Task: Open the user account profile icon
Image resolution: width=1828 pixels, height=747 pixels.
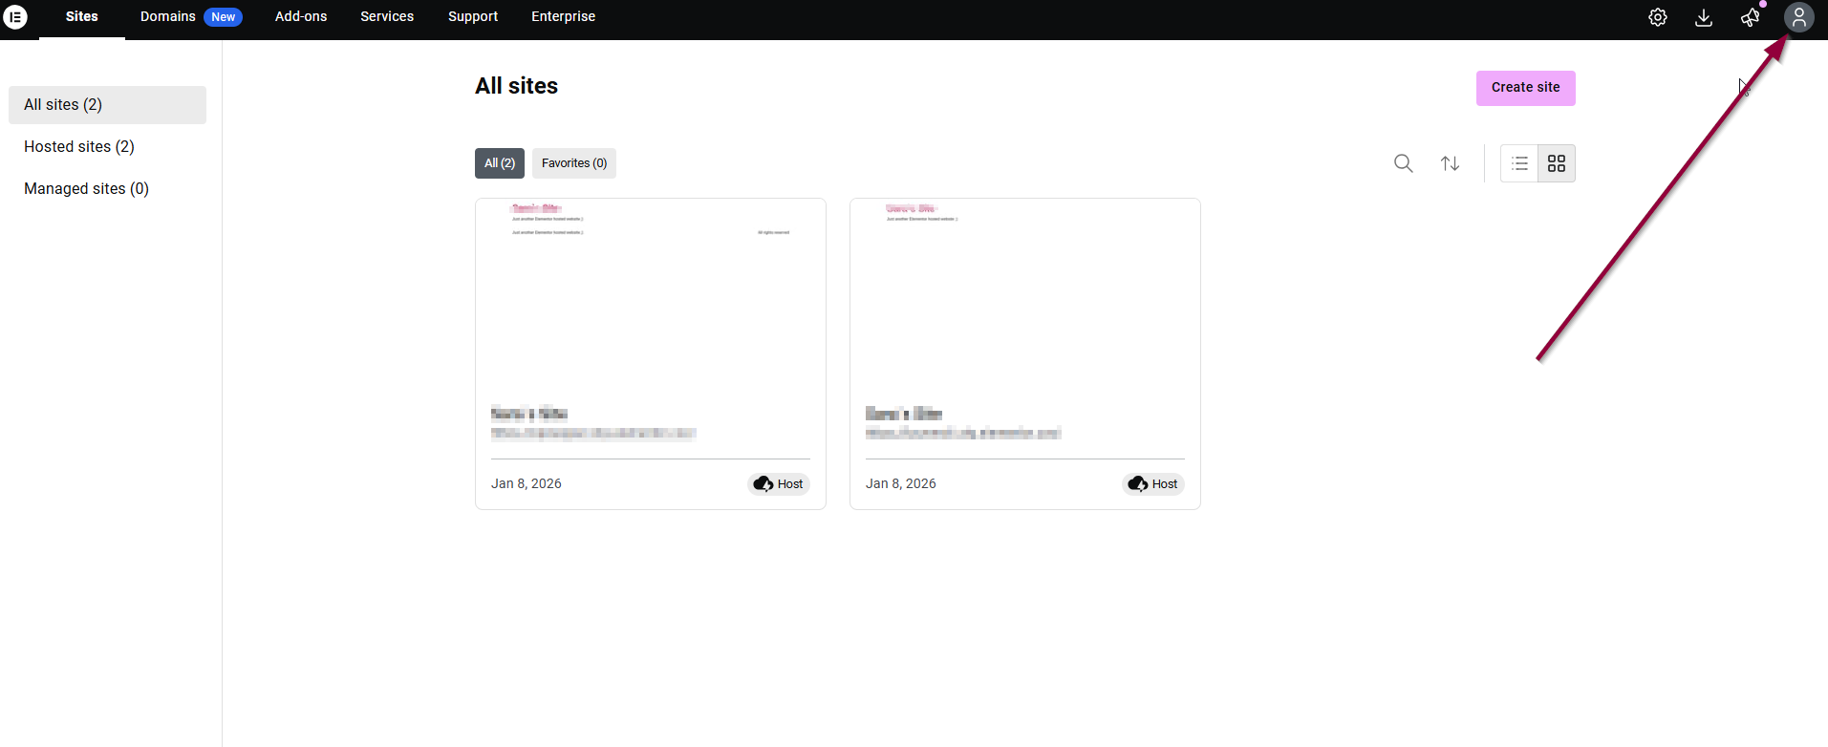Action: [1798, 17]
